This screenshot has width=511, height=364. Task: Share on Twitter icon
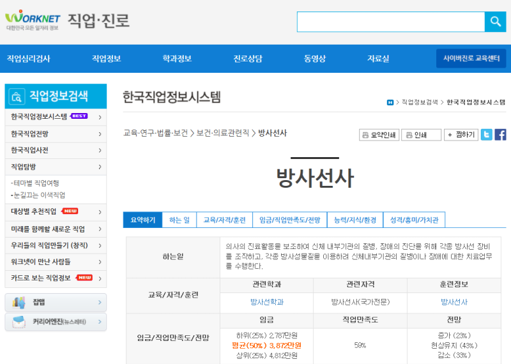tap(486, 135)
